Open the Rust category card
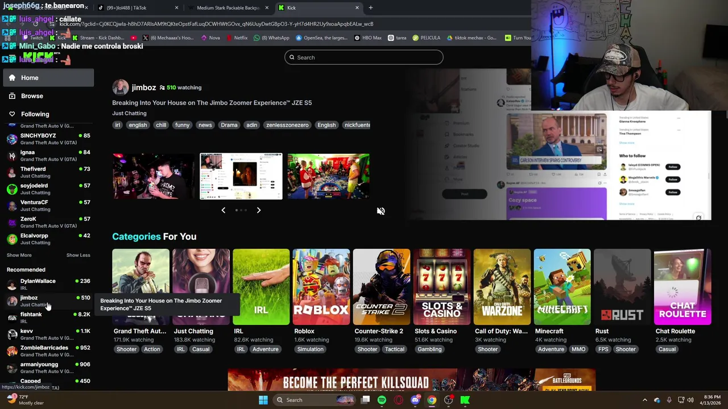Screen dimensions: 728x409 tap(623, 287)
